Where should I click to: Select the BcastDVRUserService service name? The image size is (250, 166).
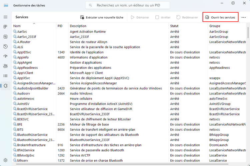tap(32, 109)
